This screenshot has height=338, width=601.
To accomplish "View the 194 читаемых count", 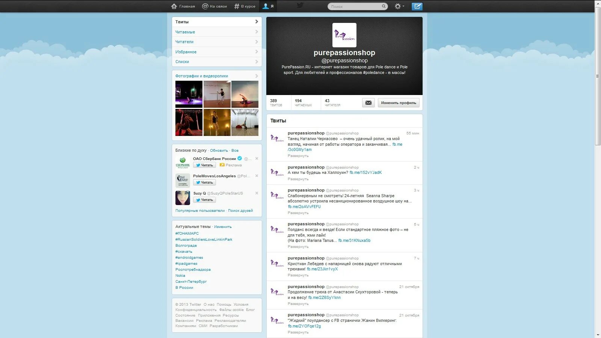I will pyautogui.click(x=303, y=103).
